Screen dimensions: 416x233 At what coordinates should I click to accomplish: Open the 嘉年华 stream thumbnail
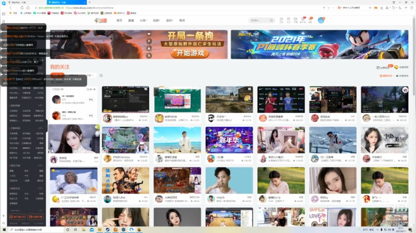(229, 140)
